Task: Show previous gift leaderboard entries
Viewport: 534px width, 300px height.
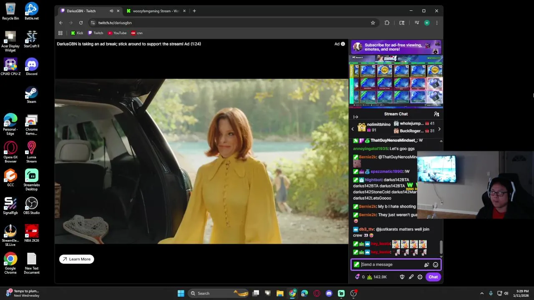Action: (353, 129)
